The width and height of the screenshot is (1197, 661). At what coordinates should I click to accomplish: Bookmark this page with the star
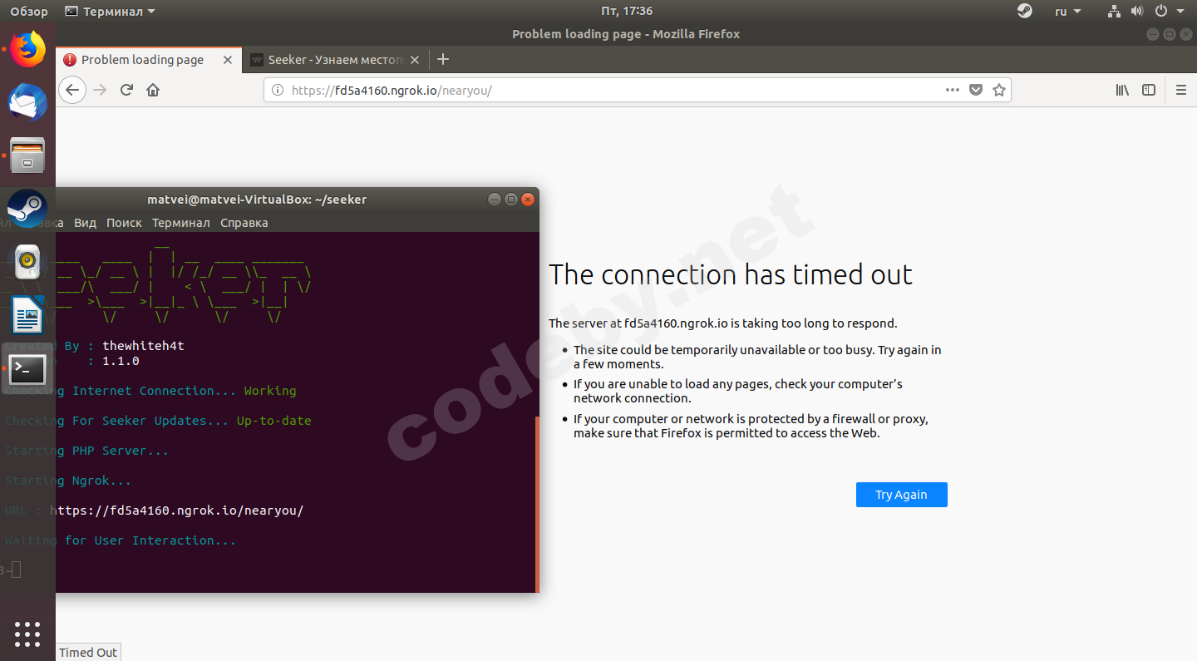point(999,90)
